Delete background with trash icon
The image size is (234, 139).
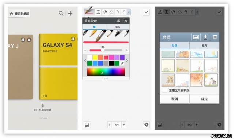[x=215, y=37]
